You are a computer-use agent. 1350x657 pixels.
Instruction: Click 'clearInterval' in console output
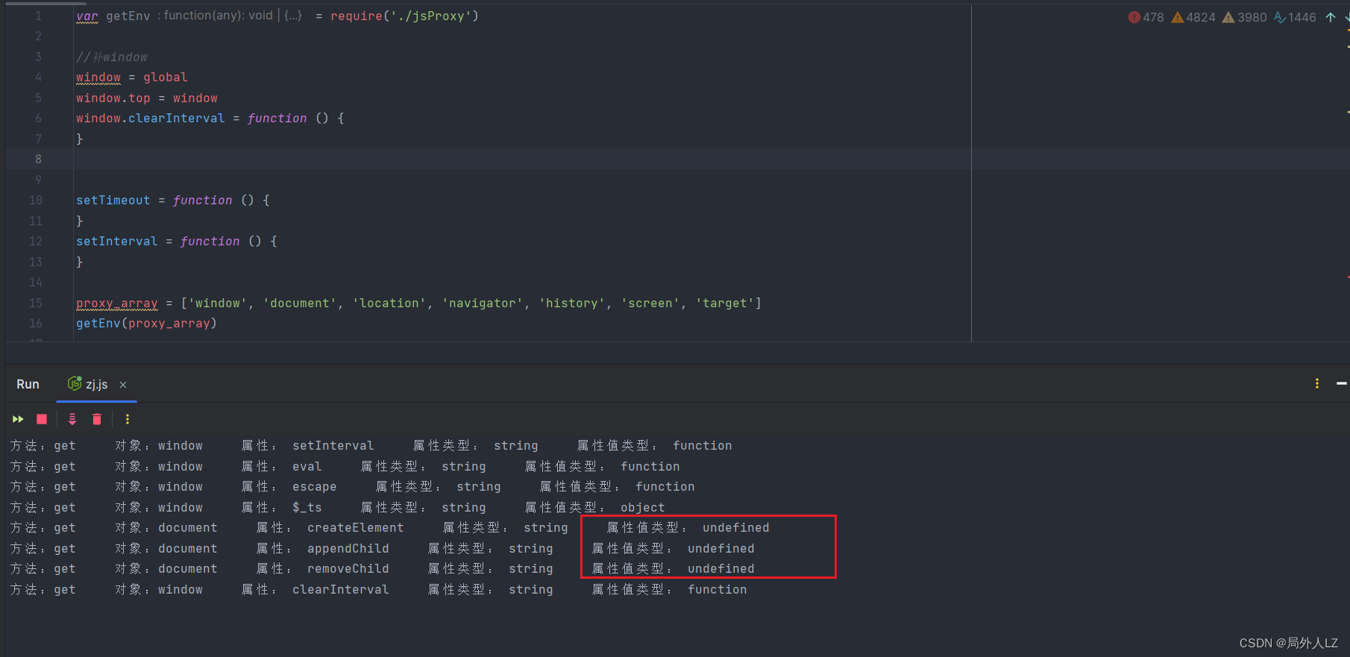(x=341, y=589)
